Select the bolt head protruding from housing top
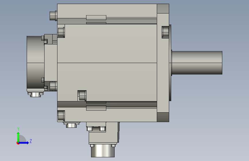Screen dimensions: 249x161 [x=53, y=16]
